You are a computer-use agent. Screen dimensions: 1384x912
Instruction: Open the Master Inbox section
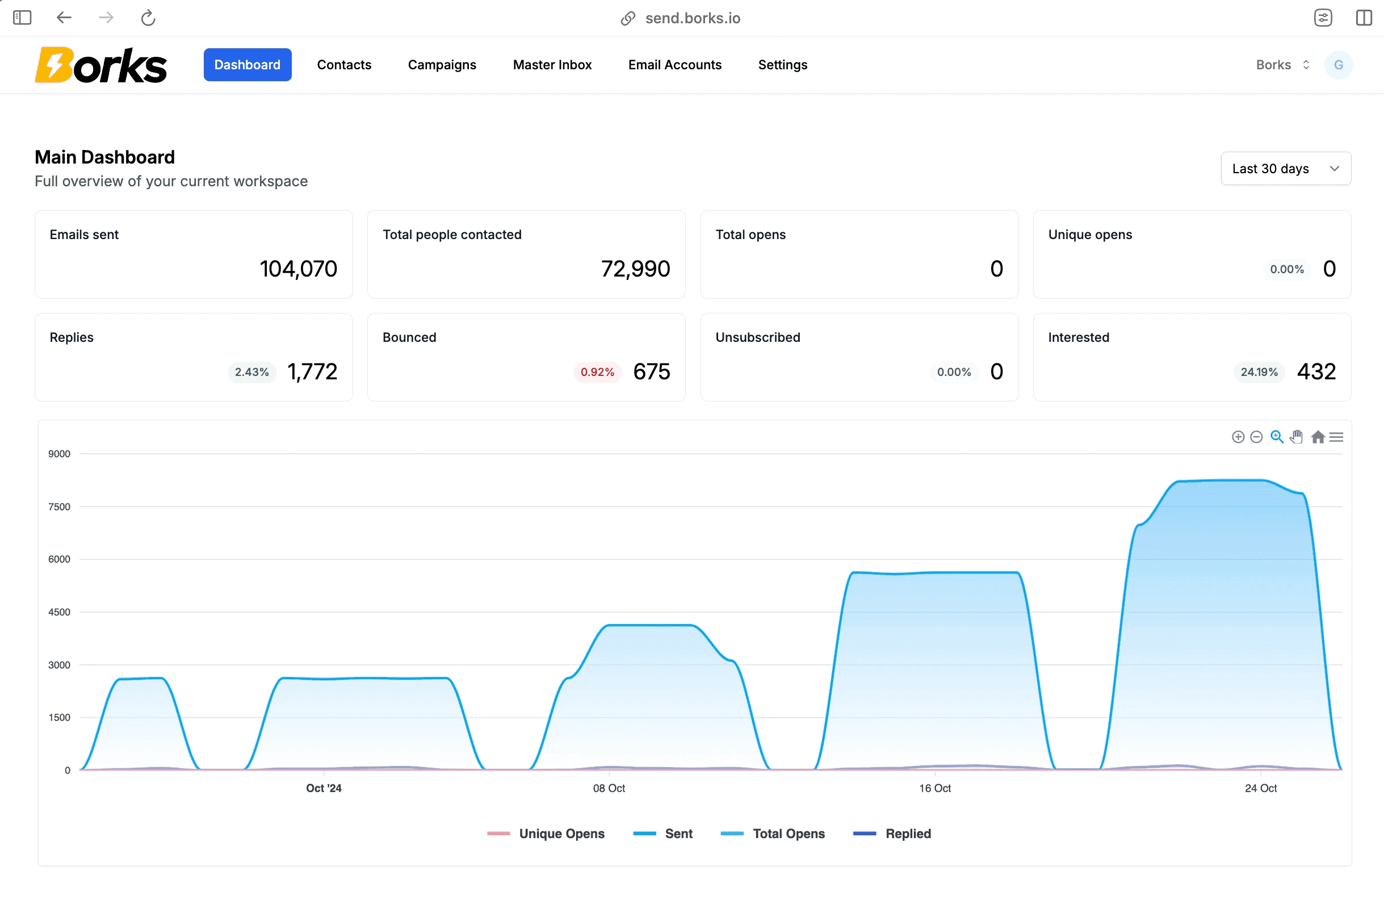pos(552,65)
